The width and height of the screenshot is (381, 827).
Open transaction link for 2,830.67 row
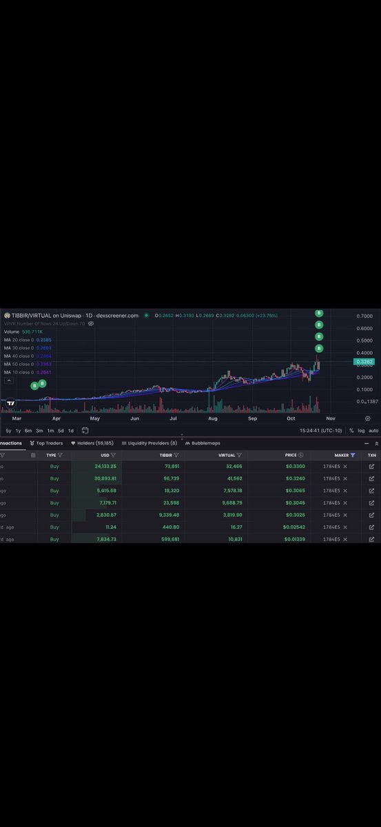372,515
